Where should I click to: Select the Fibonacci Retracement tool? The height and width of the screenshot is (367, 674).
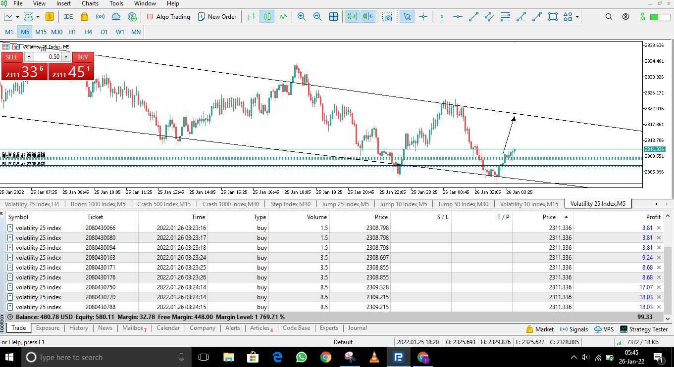[x=505, y=16]
